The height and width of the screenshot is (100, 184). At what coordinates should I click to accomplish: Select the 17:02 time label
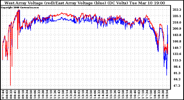(139, 94)
